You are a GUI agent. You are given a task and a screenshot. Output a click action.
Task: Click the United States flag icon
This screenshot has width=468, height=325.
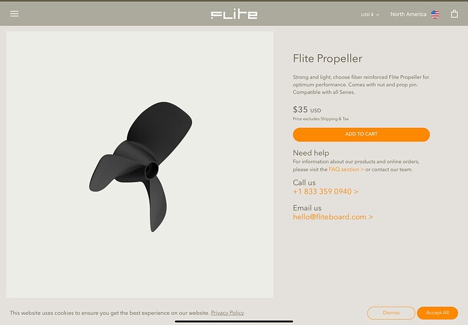pyautogui.click(x=435, y=14)
